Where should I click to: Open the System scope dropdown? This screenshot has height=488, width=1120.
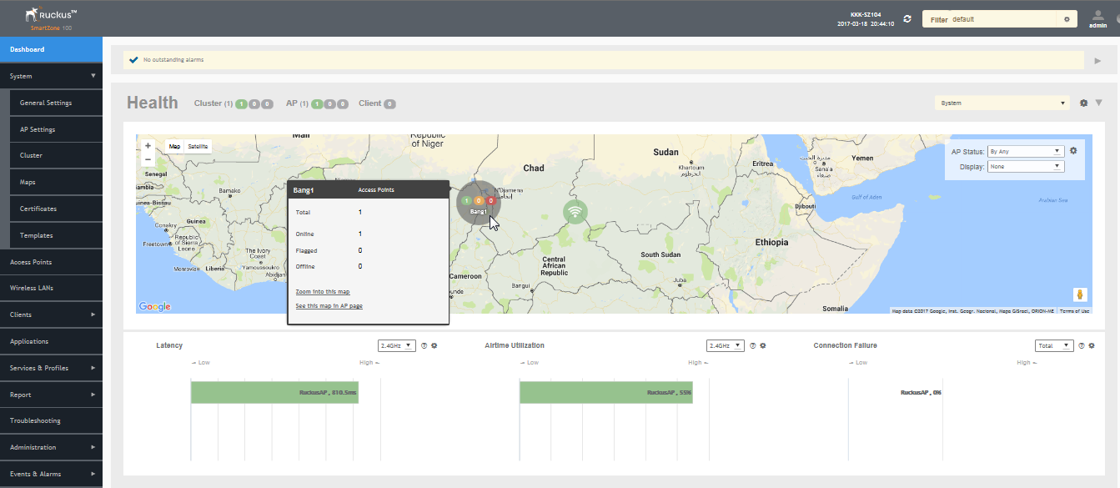(1002, 103)
